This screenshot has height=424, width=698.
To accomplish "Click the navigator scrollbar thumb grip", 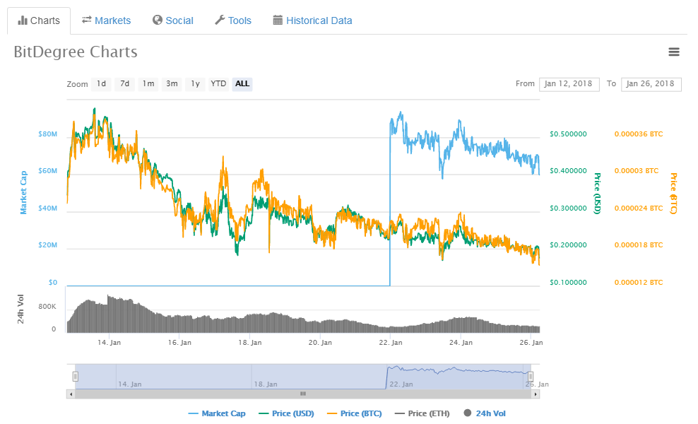I will pos(302,394).
